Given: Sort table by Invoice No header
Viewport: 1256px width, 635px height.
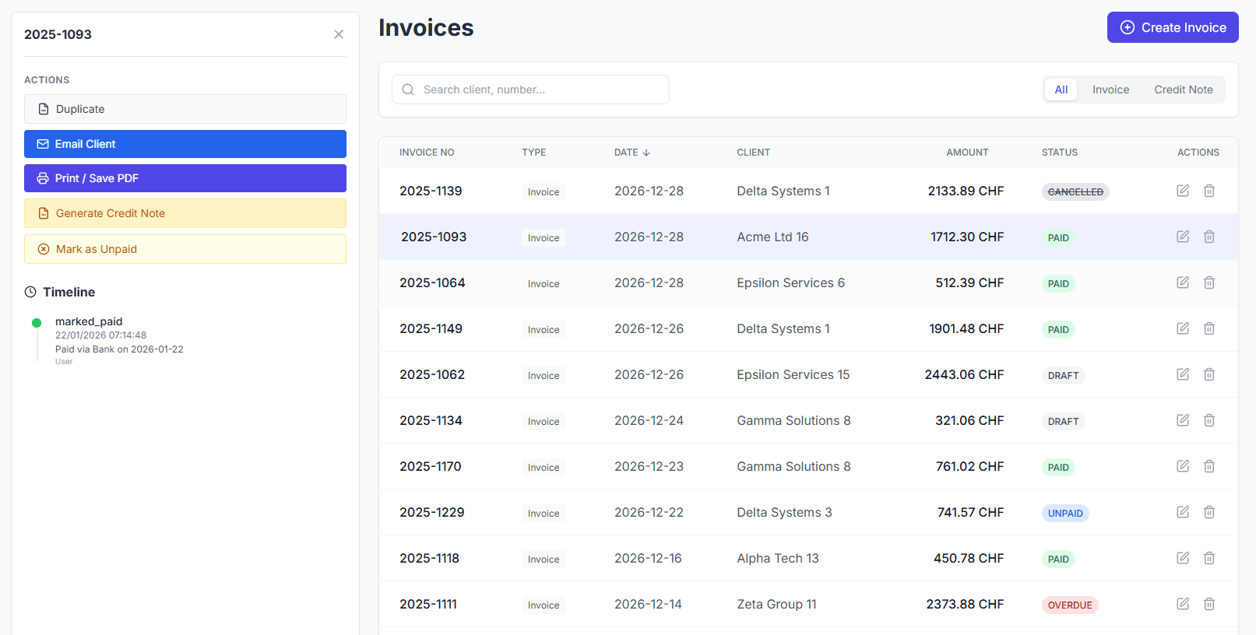Looking at the screenshot, I should (x=427, y=153).
